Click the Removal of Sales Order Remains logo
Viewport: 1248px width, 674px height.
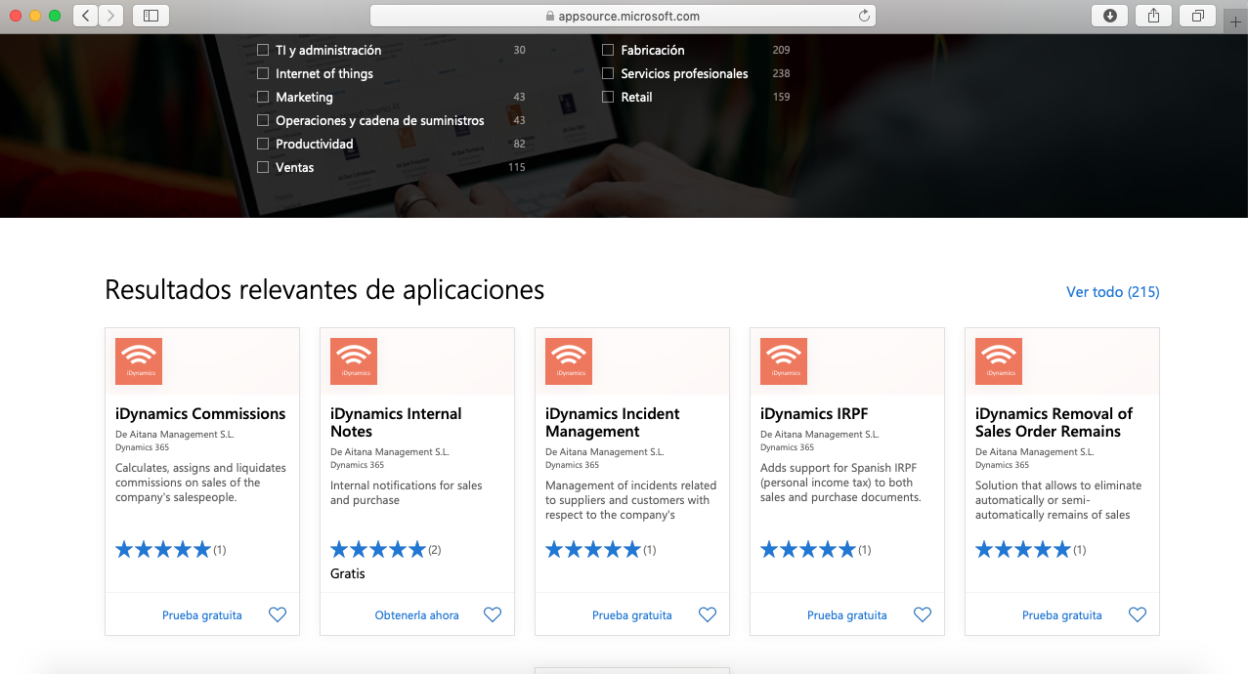tap(999, 361)
